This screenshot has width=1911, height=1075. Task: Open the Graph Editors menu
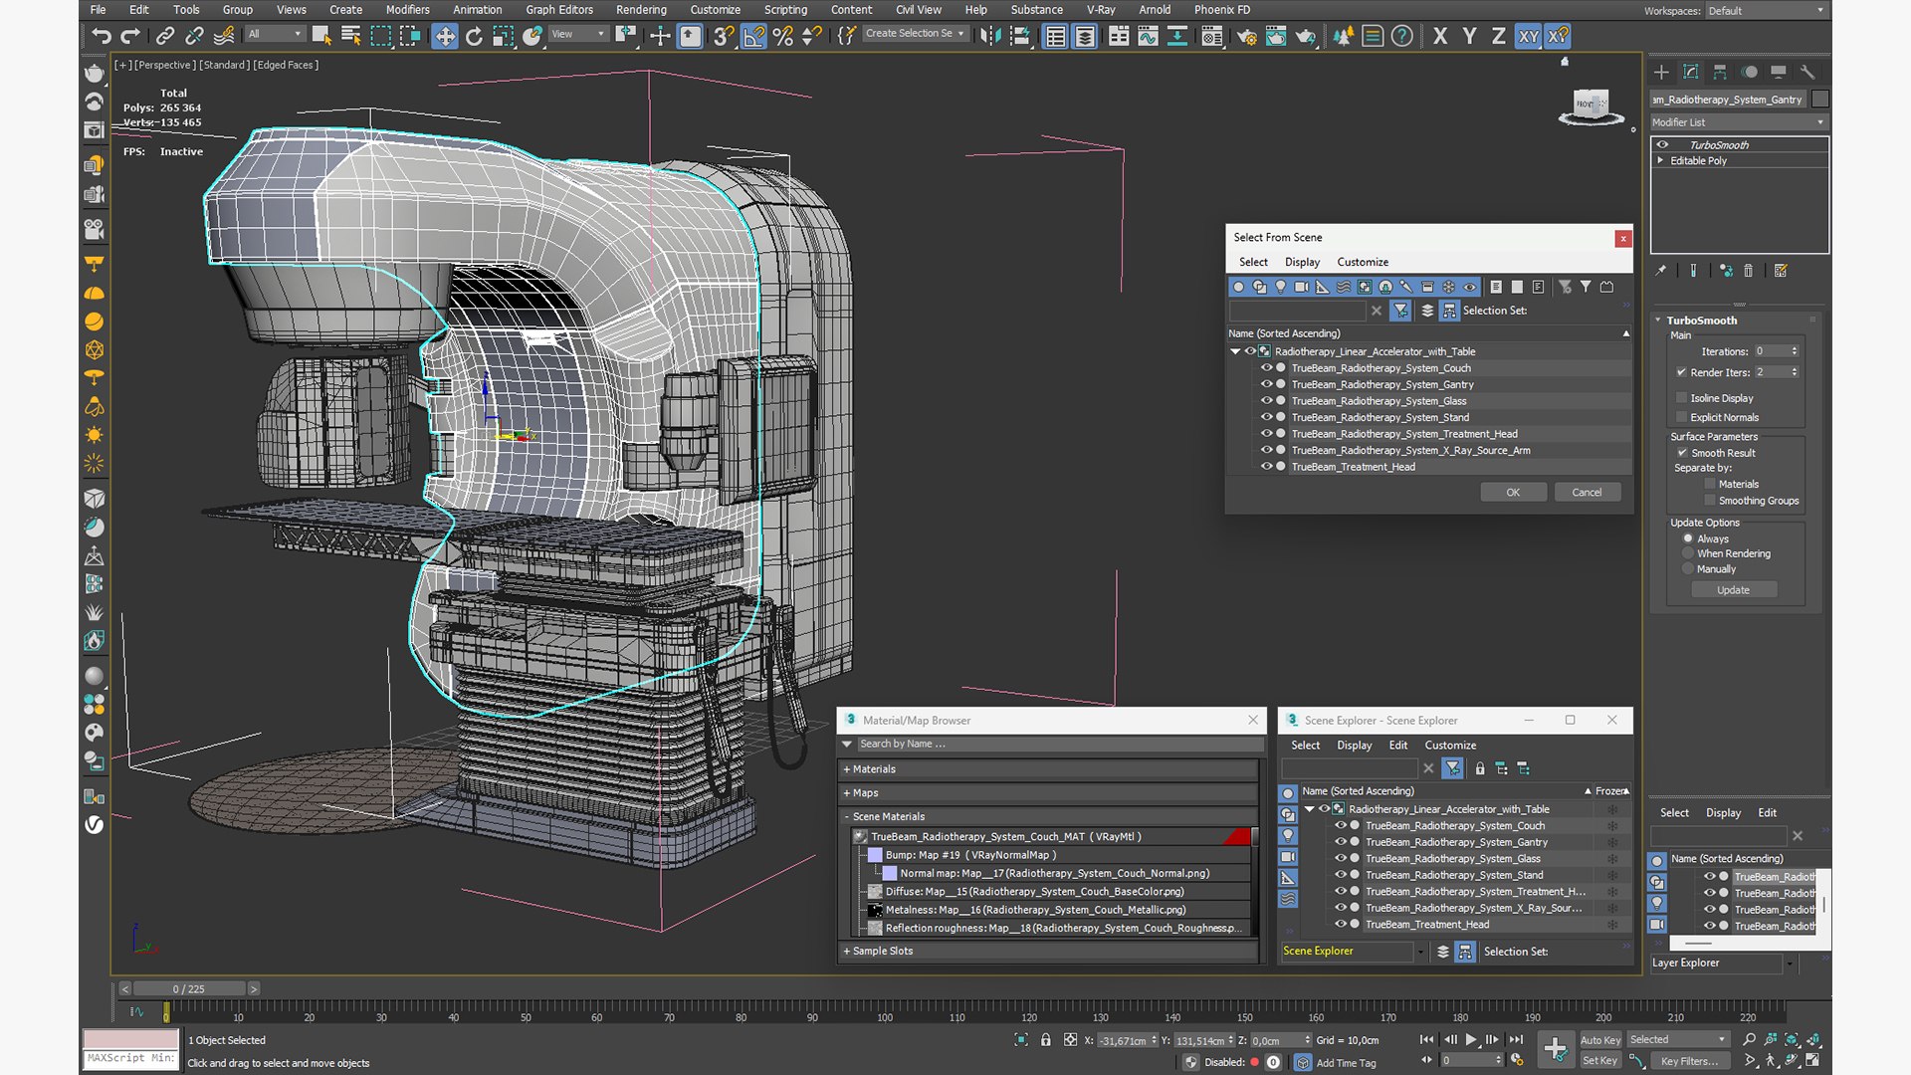559,10
